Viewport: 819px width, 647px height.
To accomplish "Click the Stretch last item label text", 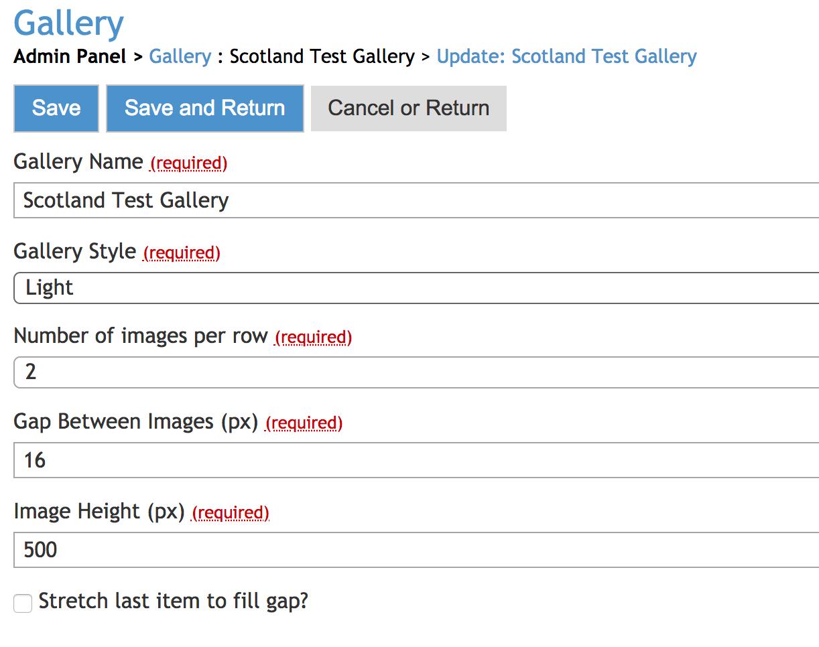I will pos(174,601).
